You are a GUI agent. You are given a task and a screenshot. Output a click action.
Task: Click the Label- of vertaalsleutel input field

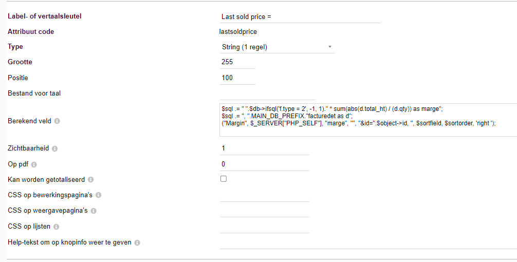click(x=300, y=16)
